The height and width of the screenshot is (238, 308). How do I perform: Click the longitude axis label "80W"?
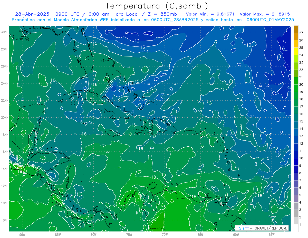[93, 235]
